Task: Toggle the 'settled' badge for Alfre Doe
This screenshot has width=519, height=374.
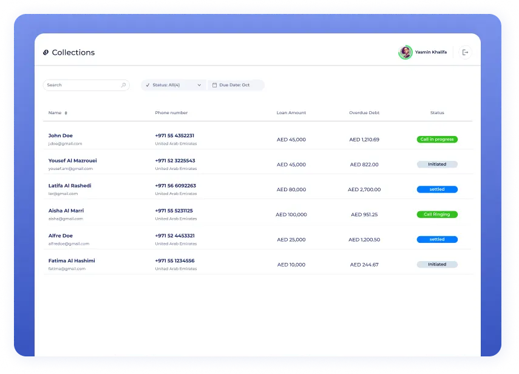Action: tap(437, 239)
